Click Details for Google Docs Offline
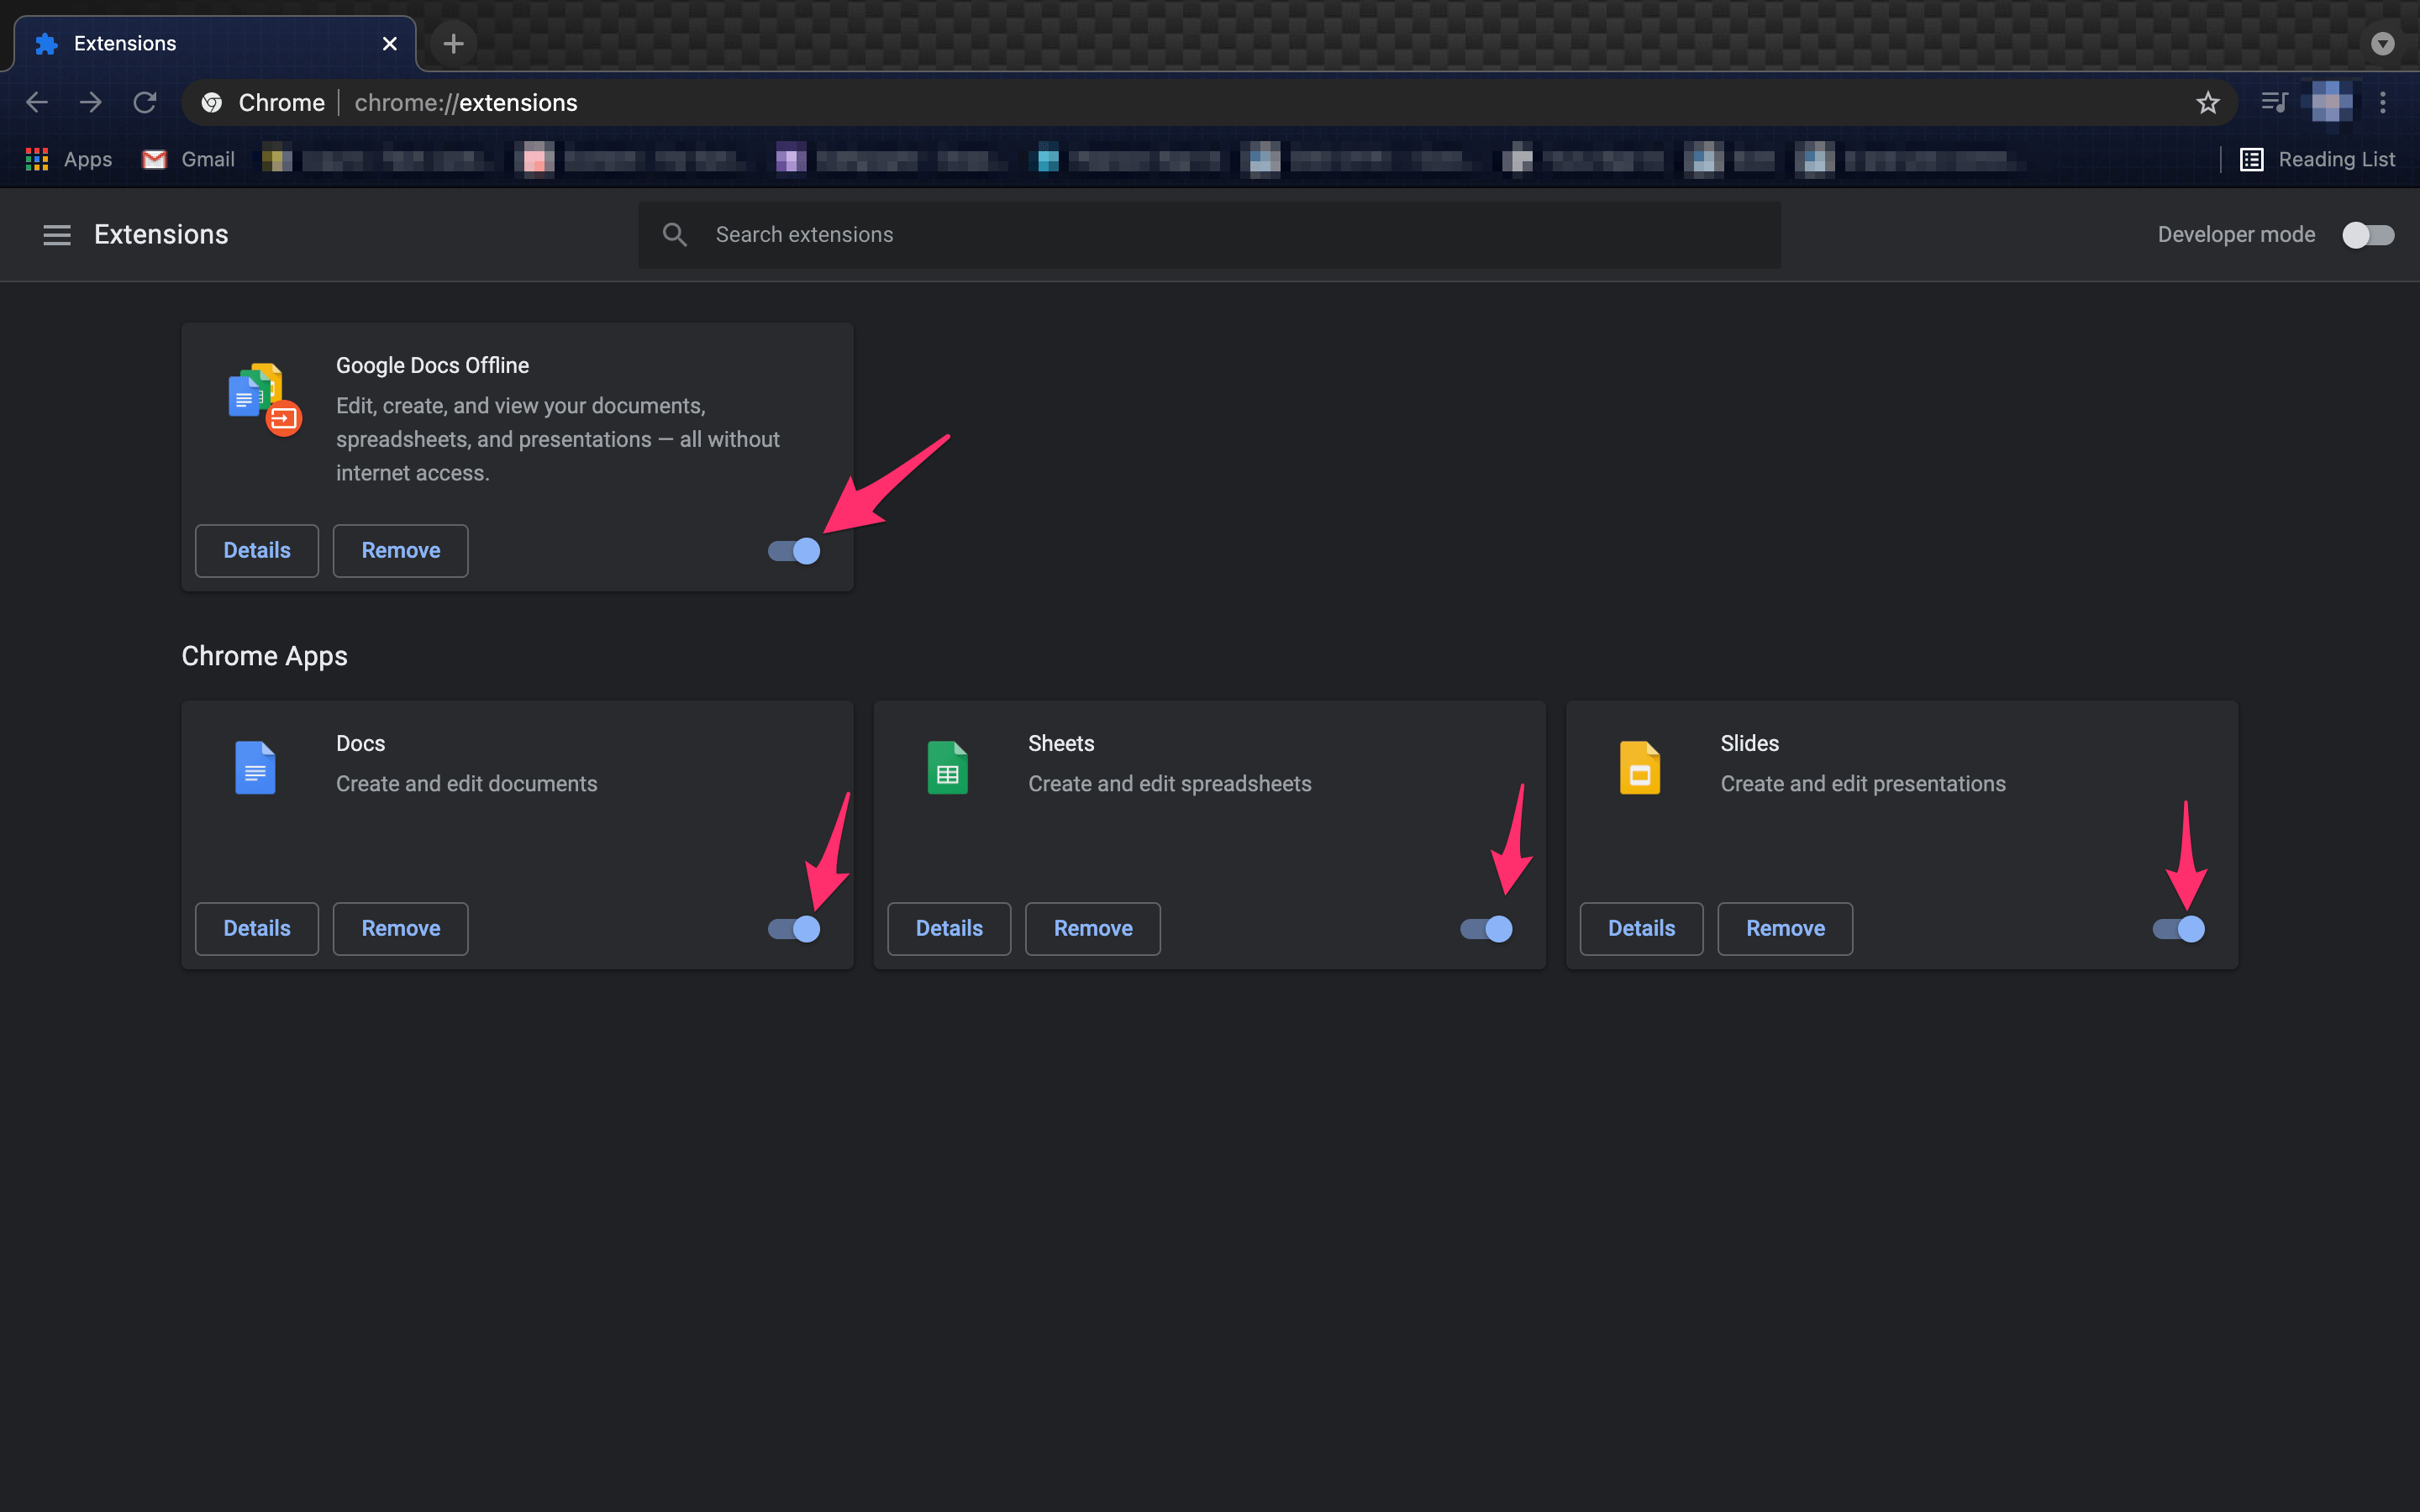The height and width of the screenshot is (1512, 2420). (256, 551)
